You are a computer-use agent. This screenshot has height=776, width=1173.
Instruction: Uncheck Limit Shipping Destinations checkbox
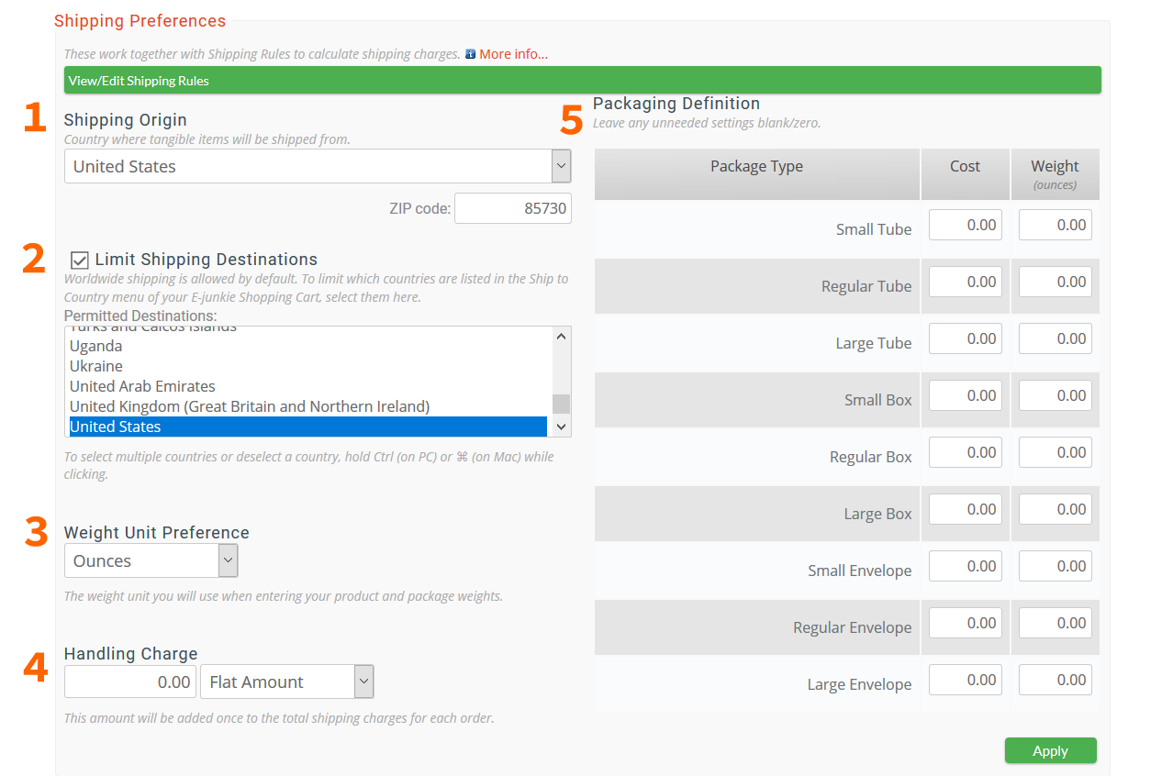coord(80,261)
